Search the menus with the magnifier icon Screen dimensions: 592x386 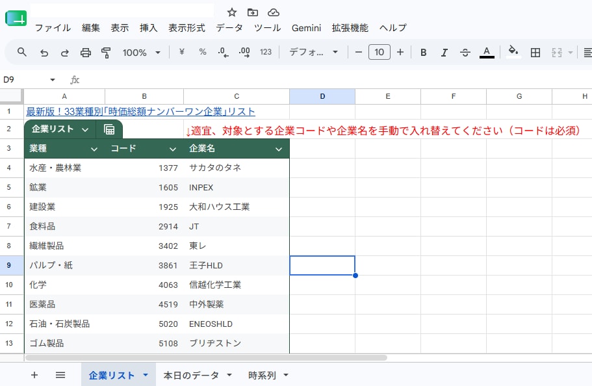(x=22, y=52)
